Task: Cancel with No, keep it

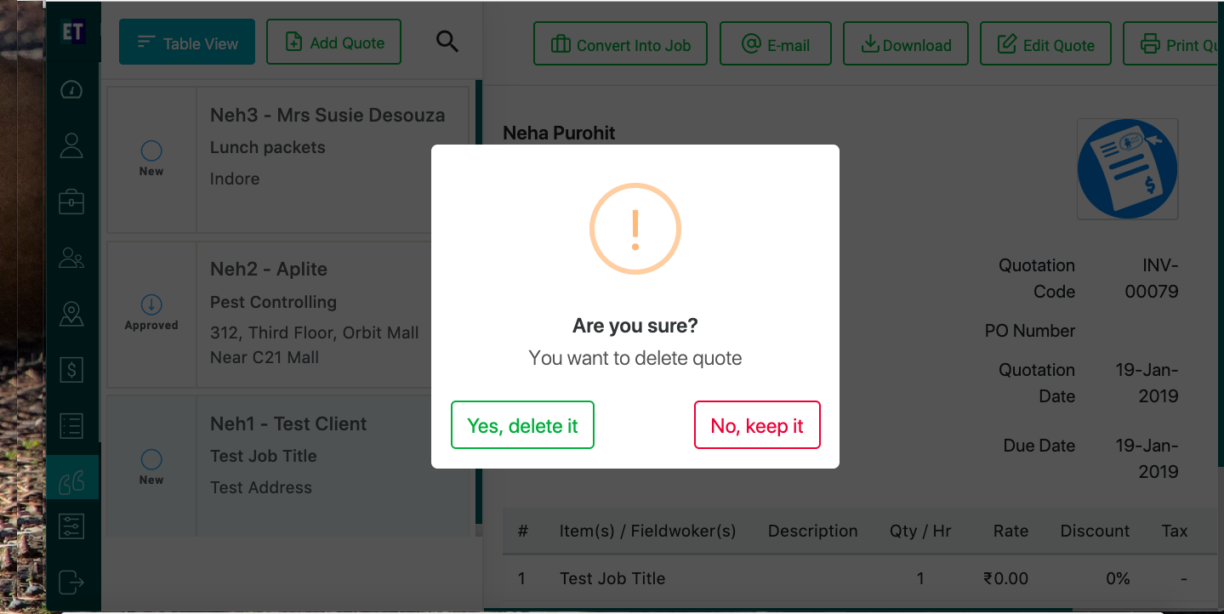Action: [x=757, y=425]
